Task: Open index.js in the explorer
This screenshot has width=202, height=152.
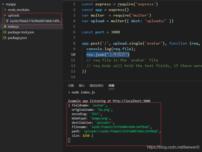Action: point(13,27)
